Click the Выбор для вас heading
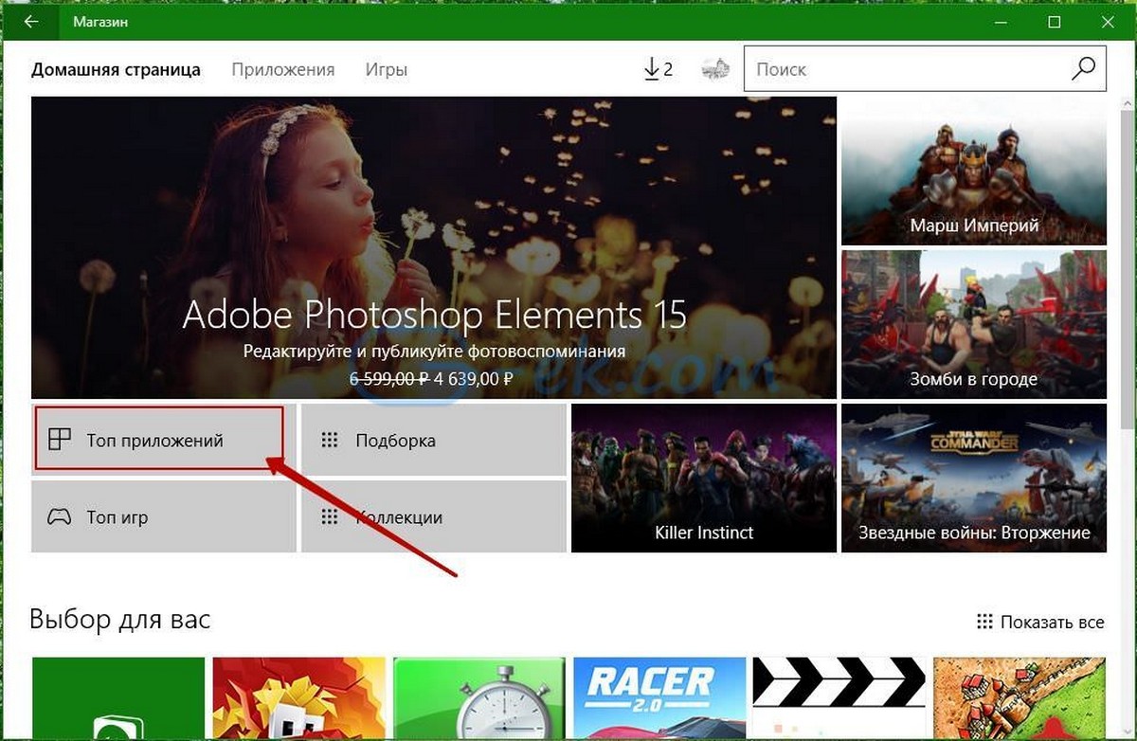The height and width of the screenshot is (741, 1137). pos(120,620)
